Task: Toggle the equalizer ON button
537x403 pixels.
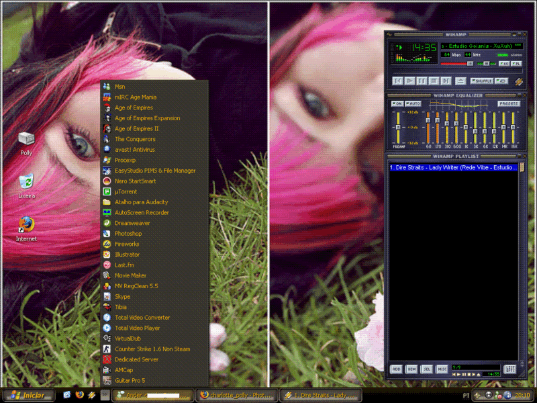Action: tap(397, 103)
